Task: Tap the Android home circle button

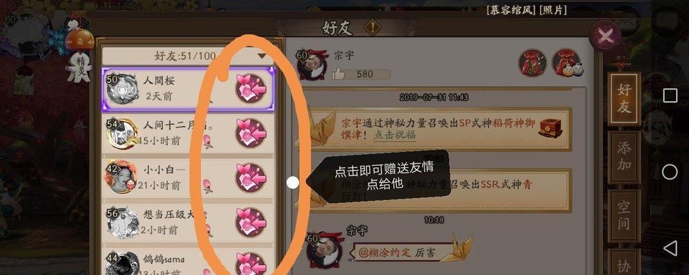Action: [x=670, y=172]
